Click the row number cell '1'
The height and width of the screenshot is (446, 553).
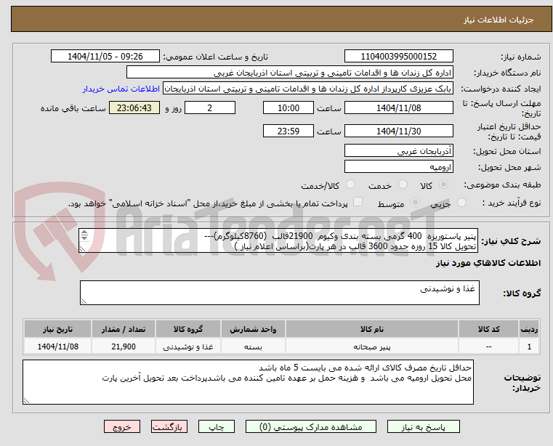tap(529, 346)
